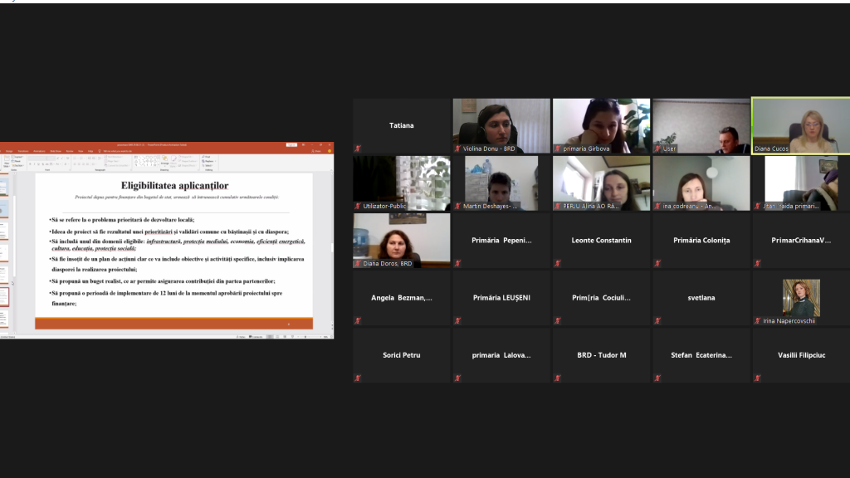Click the Arrange icon in Drawing group
Screen dimensions: 850x478
(165, 160)
